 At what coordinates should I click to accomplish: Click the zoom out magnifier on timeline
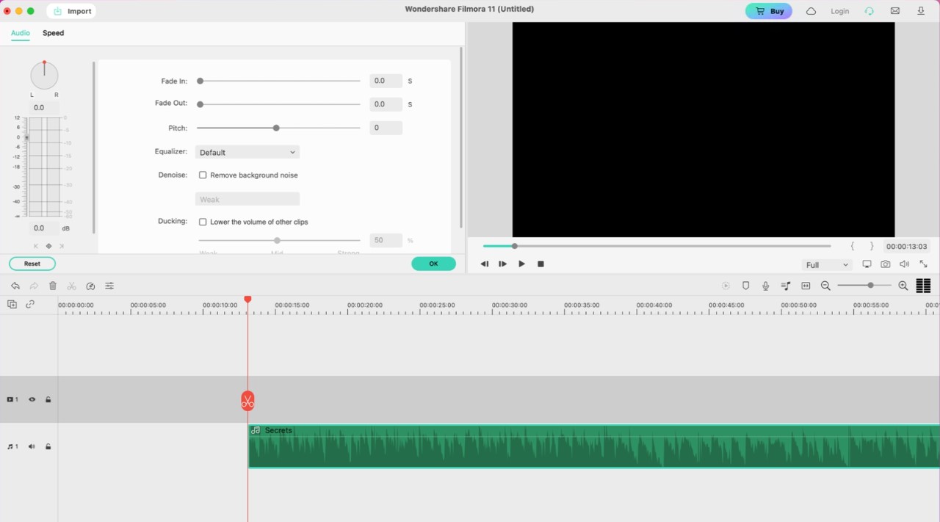click(x=825, y=286)
